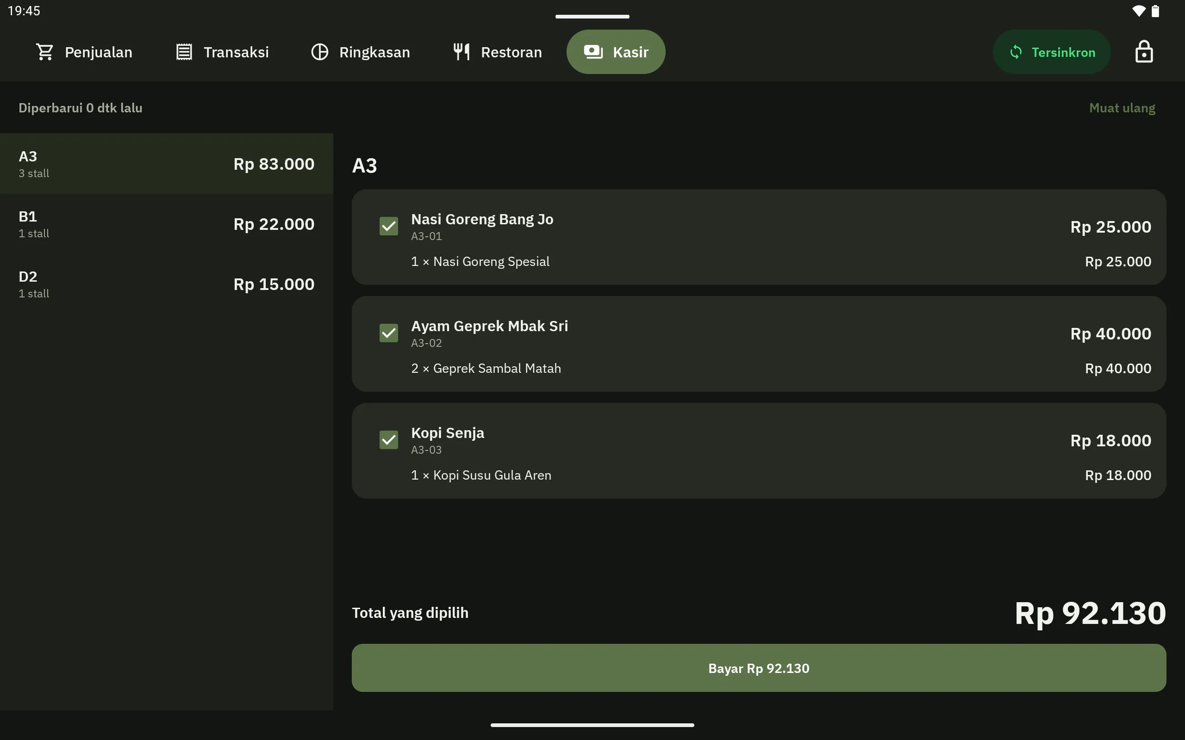Click the cash icon in Kasir tab
1185x740 pixels.
(x=593, y=52)
